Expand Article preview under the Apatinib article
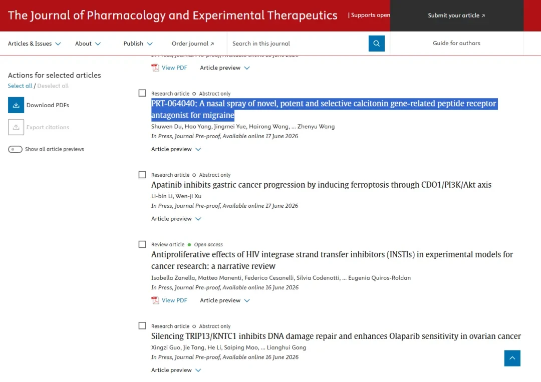541x382 pixels. [176, 219]
